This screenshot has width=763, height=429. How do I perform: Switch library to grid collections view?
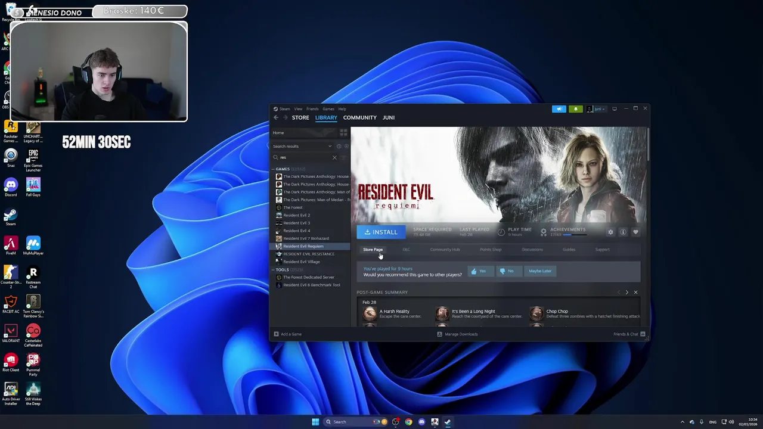point(343,133)
